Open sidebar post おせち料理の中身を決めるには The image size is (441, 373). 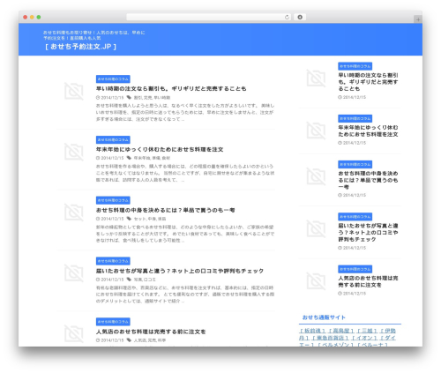click(x=368, y=180)
